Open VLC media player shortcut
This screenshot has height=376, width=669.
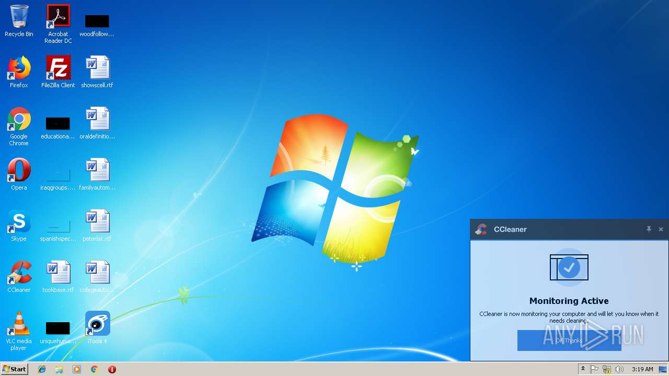(19, 331)
